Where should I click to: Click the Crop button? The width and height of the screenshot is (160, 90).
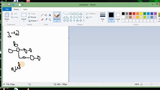(32, 13)
